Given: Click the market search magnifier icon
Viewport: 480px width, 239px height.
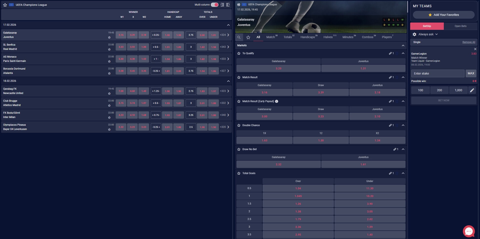Looking at the screenshot, I should [x=239, y=37].
